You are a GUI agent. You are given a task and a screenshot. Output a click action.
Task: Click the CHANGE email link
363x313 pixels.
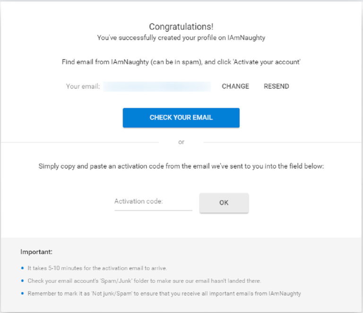point(235,87)
